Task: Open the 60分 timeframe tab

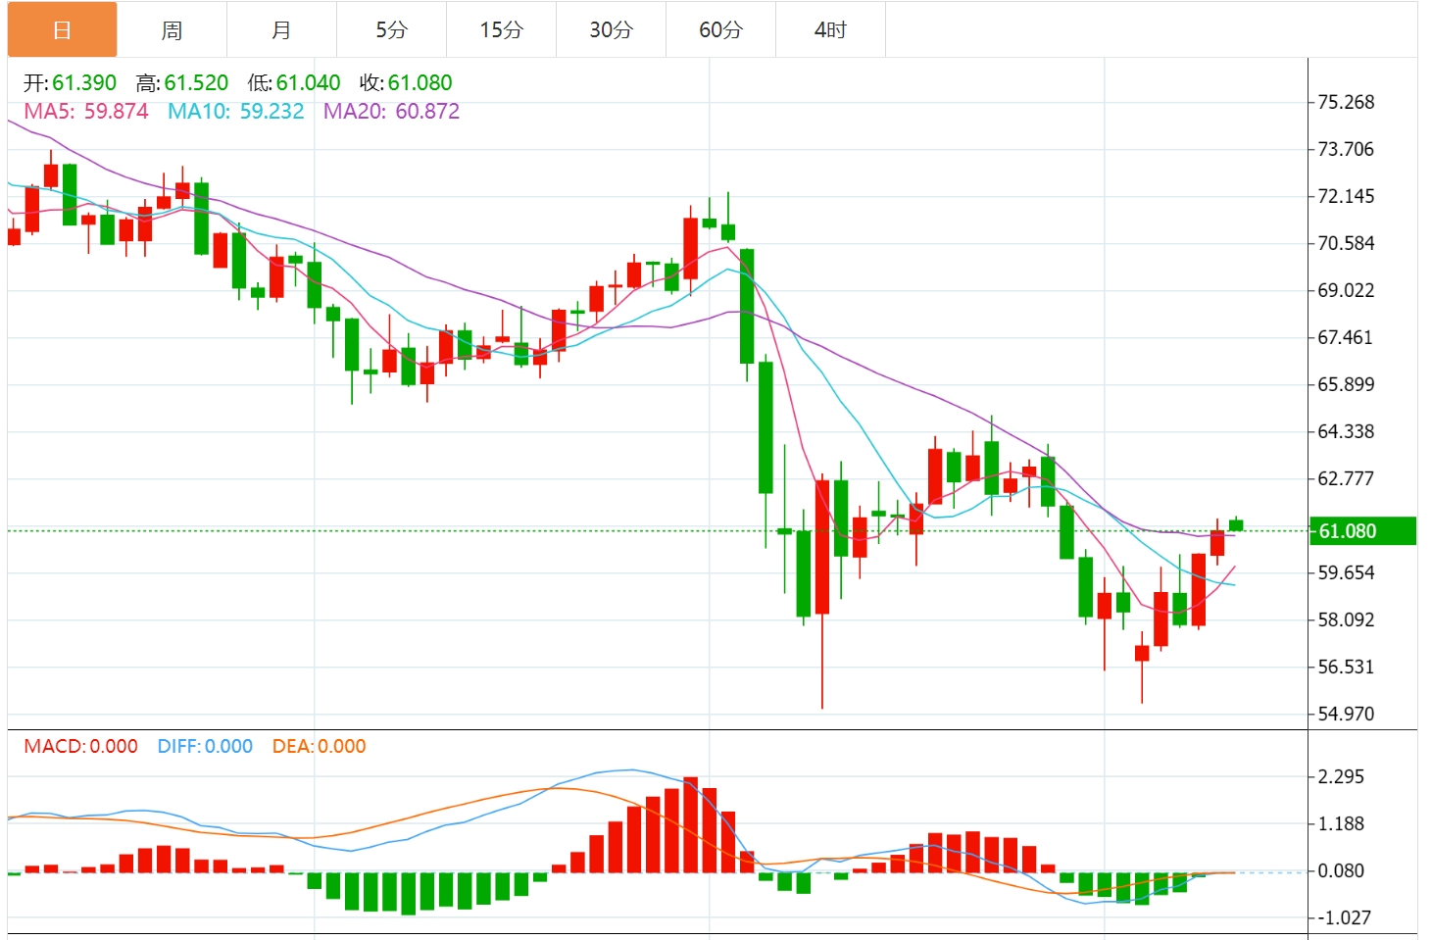Action: (720, 29)
